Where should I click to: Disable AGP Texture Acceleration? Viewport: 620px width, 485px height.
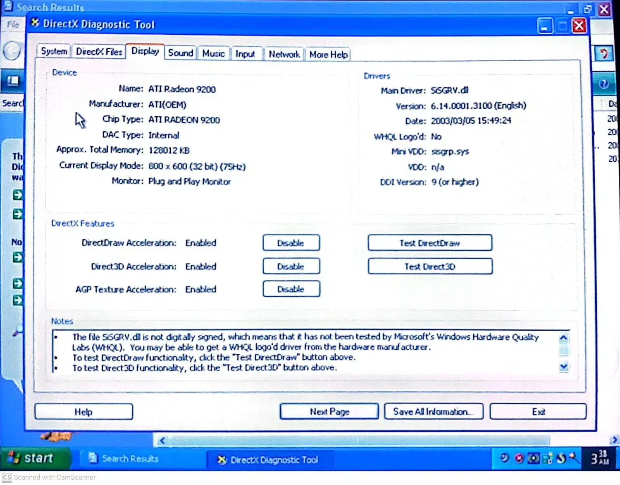click(x=291, y=289)
